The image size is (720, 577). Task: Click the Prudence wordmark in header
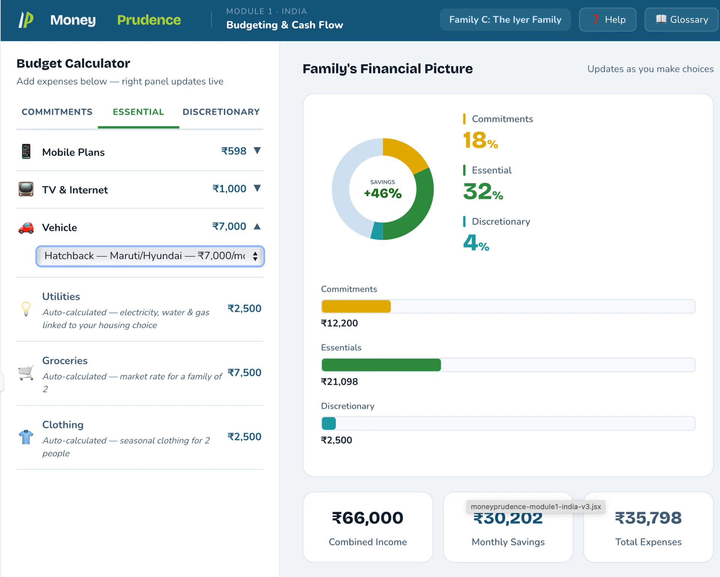(x=149, y=20)
